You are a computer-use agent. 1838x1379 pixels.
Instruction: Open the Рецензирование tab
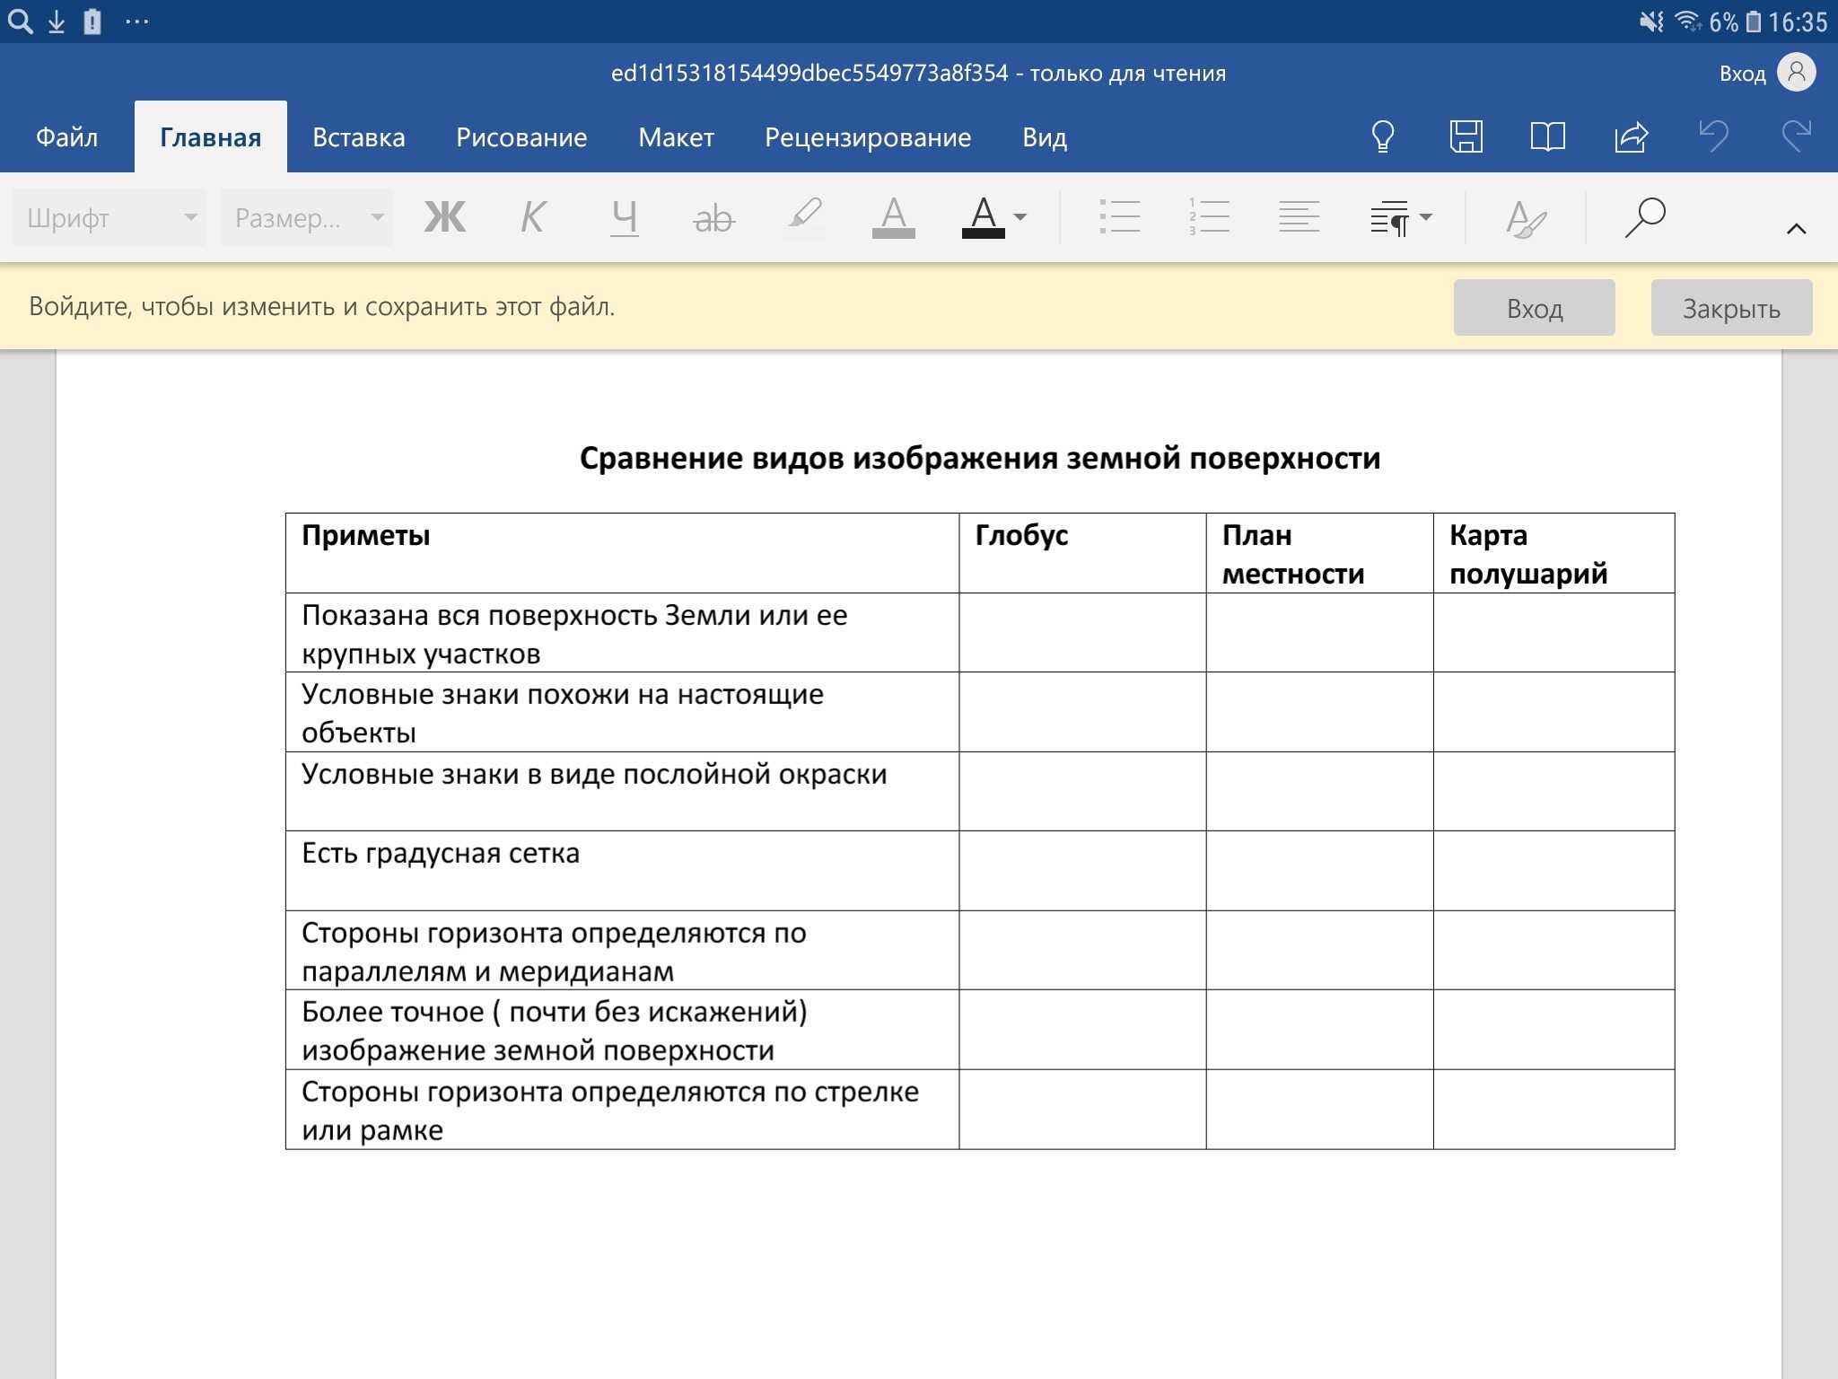coord(867,137)
